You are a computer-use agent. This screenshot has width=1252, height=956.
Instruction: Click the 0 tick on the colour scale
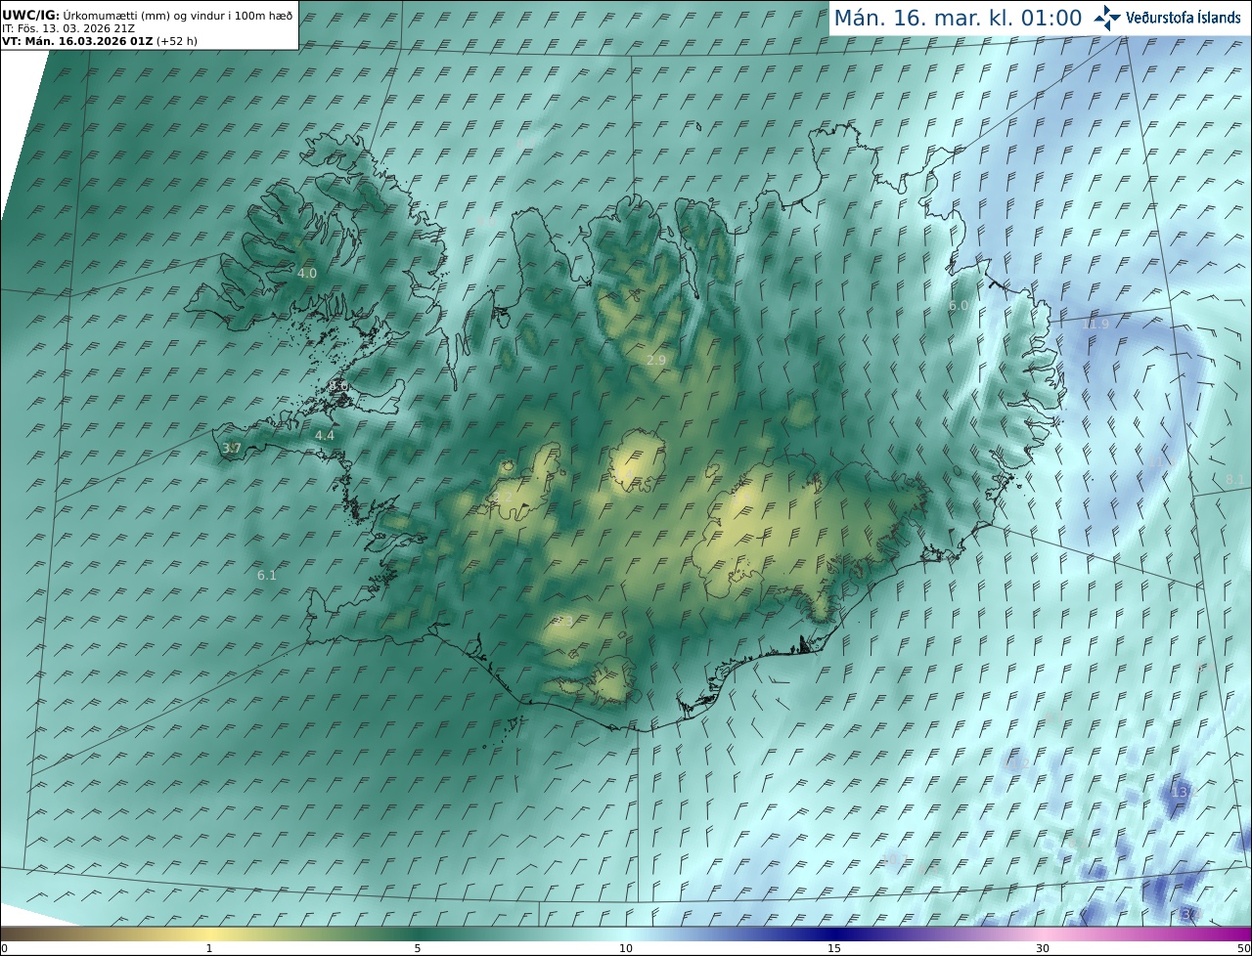(x=4, y=948)
